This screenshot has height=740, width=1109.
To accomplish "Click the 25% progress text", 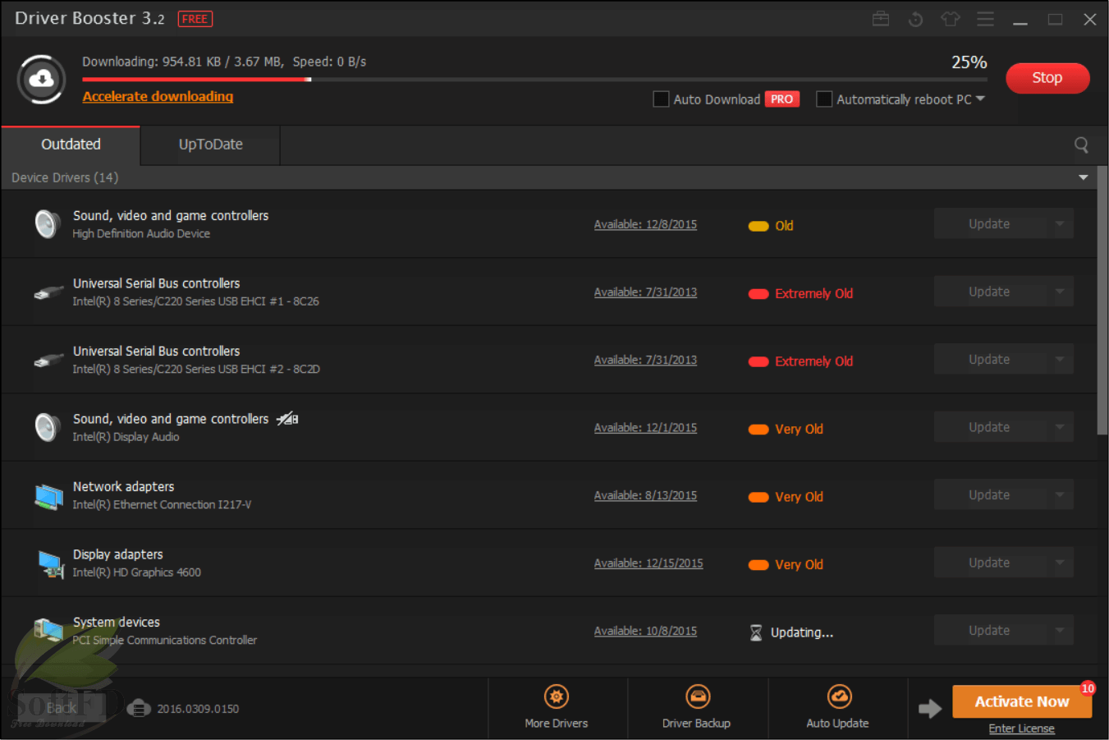I will coord(969,62).
